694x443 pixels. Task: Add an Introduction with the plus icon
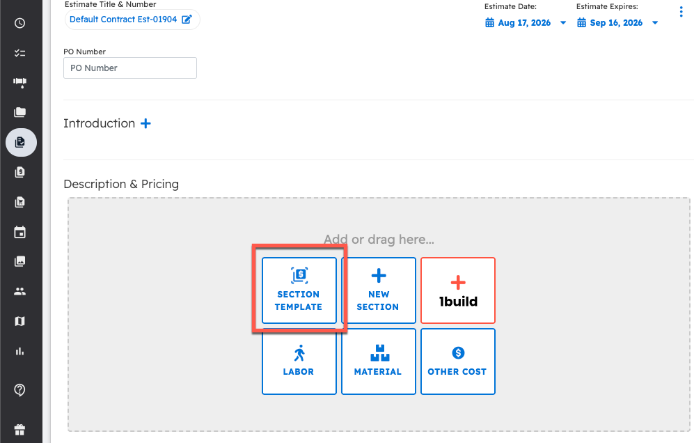click(145, 123)
